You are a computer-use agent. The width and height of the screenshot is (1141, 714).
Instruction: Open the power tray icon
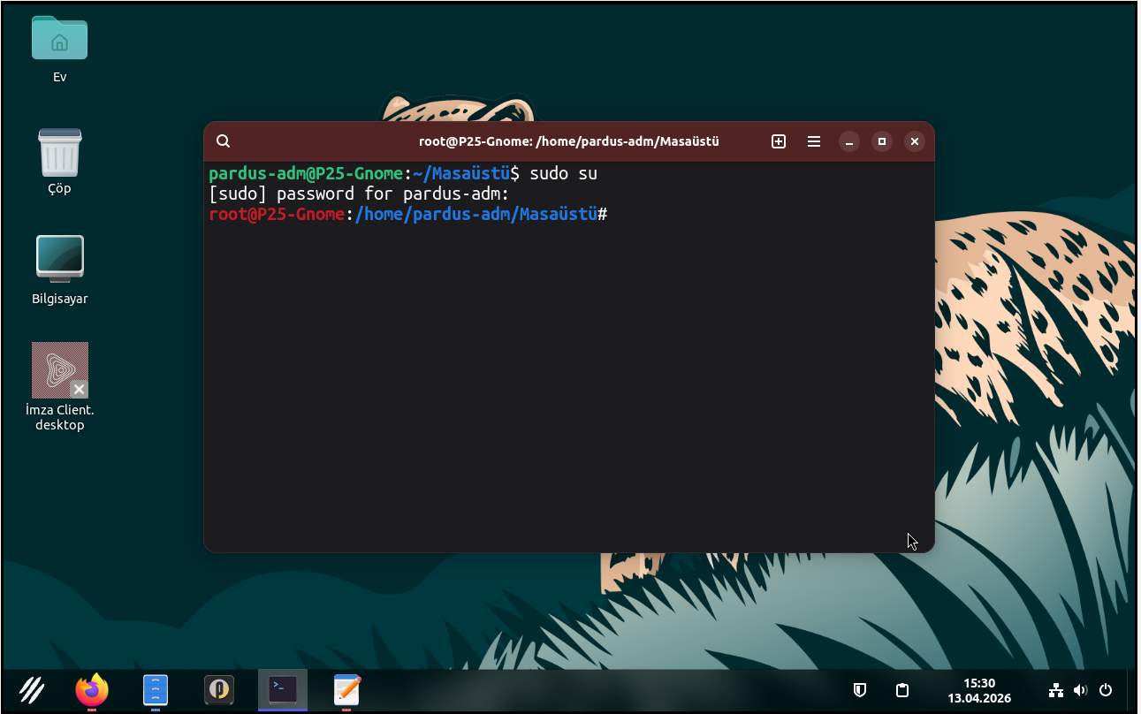tap(1106, 690)
